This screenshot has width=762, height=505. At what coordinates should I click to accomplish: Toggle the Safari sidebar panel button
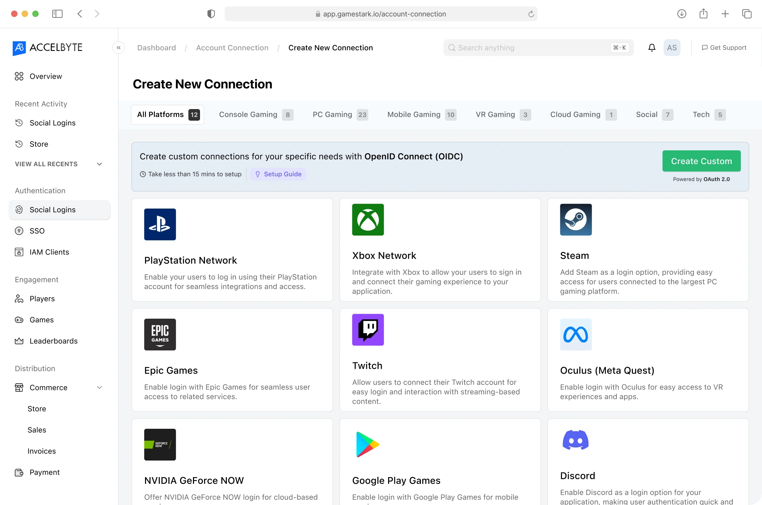[57, 14]
